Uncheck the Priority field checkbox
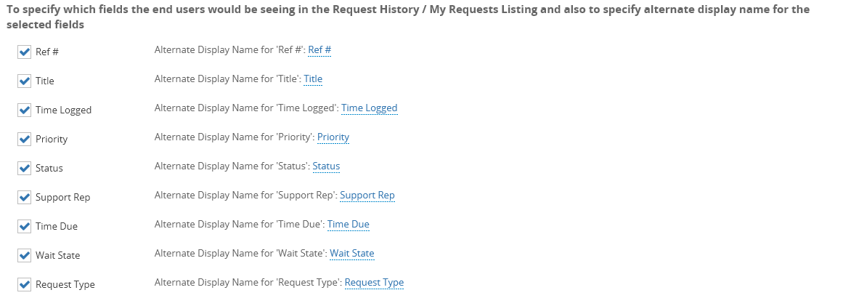The image size is (843, 298). [x=24, y=139]
